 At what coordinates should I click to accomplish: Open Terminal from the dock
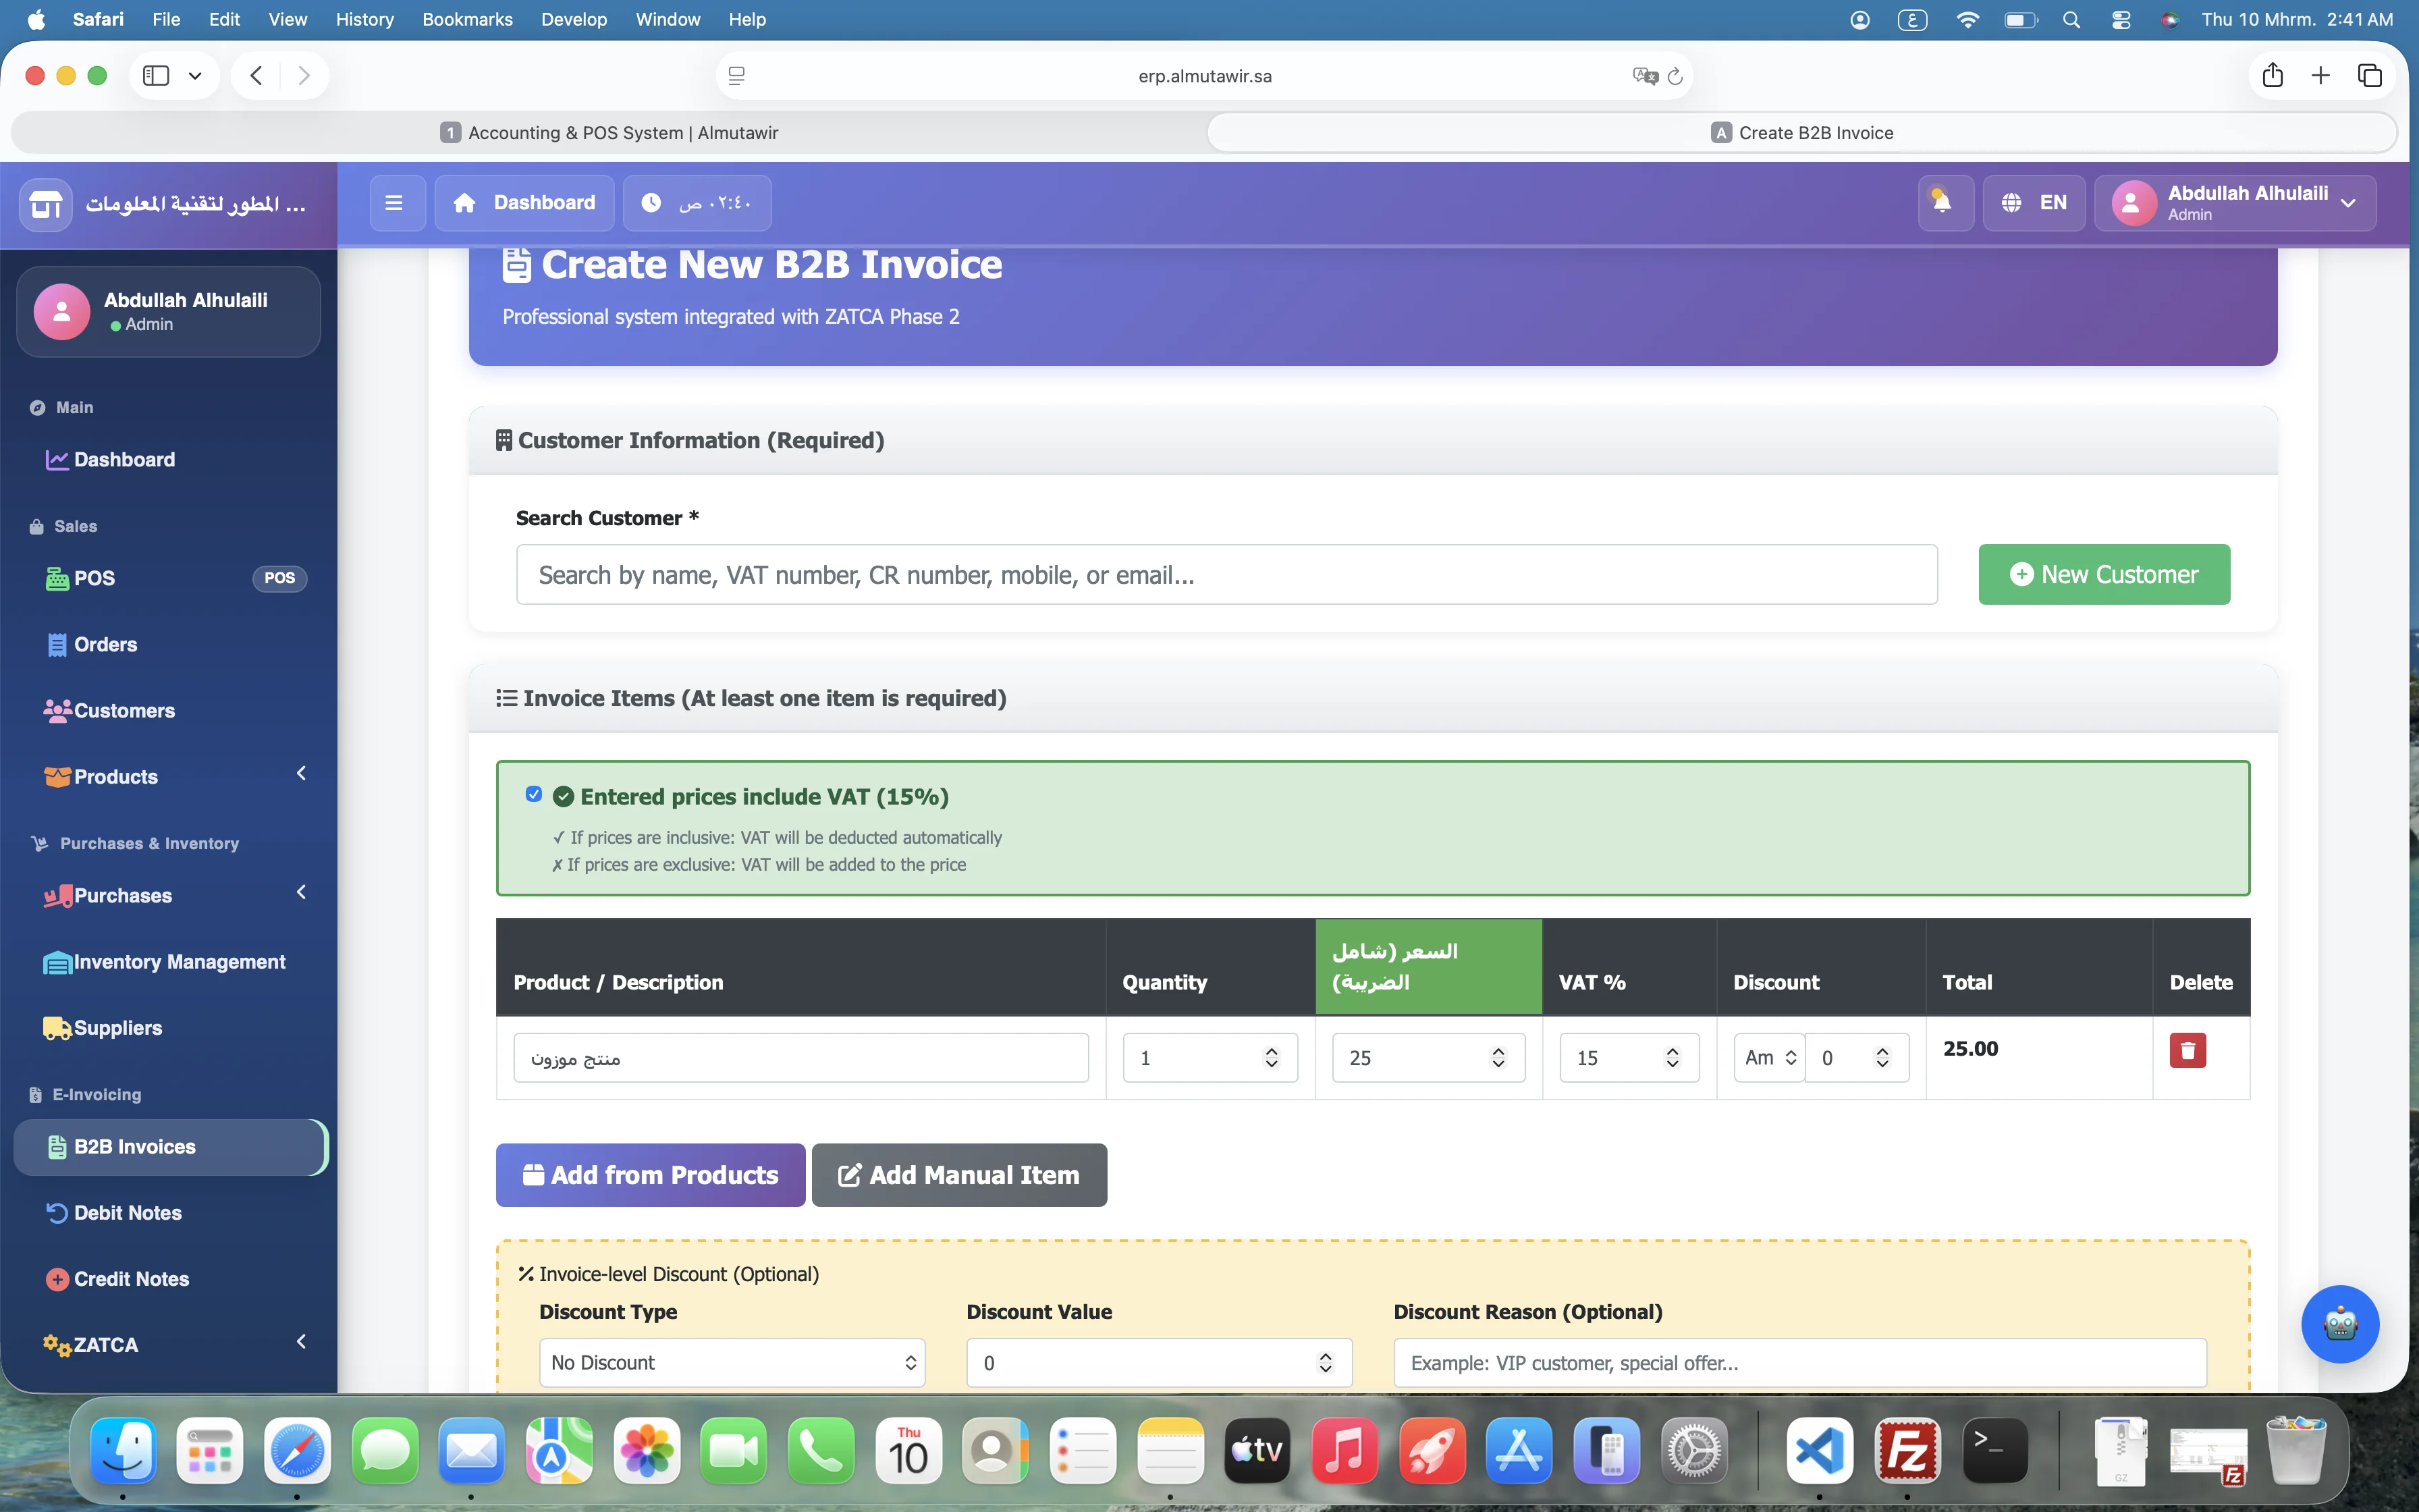pyautogui.click(x=1995, y=1451)
